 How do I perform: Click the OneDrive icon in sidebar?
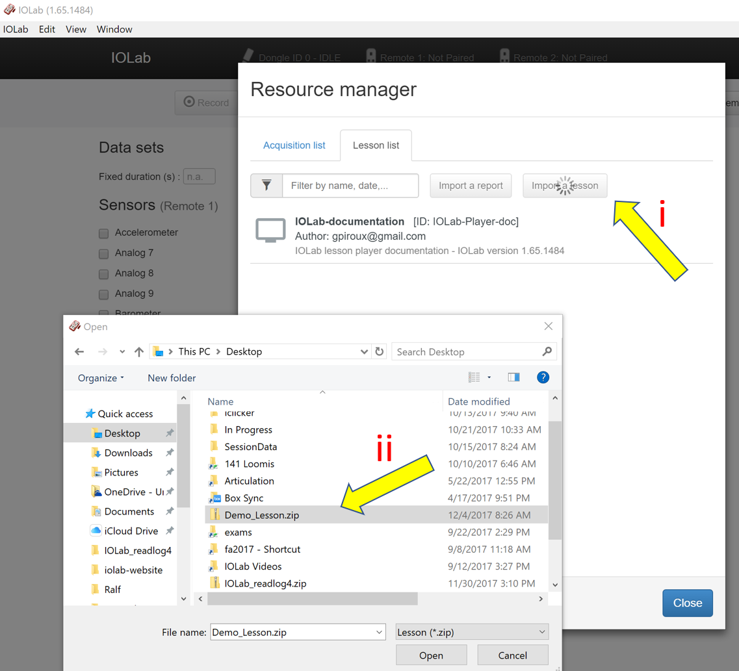pos(96,492)
